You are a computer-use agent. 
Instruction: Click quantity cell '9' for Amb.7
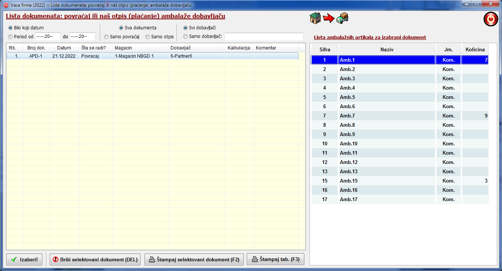click(x=475, y=116)
